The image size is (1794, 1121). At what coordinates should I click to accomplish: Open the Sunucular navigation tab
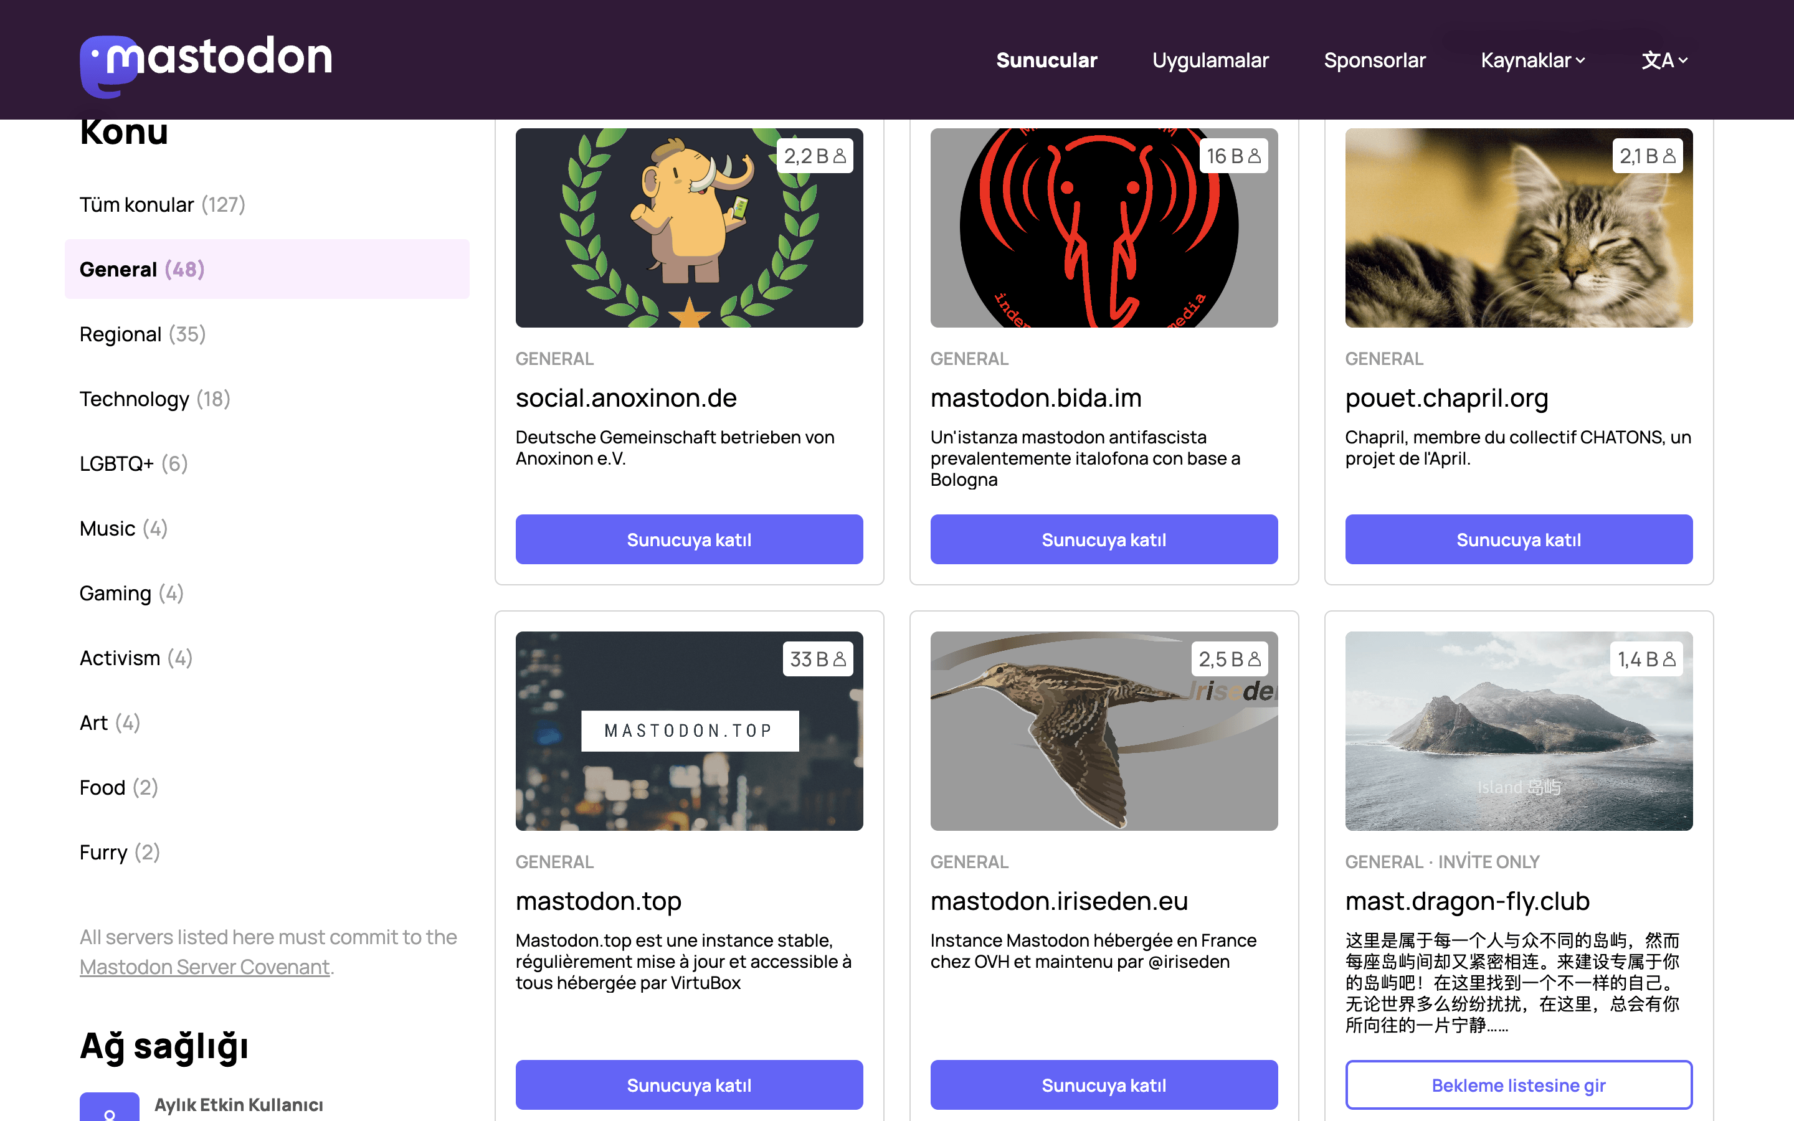1046,60
